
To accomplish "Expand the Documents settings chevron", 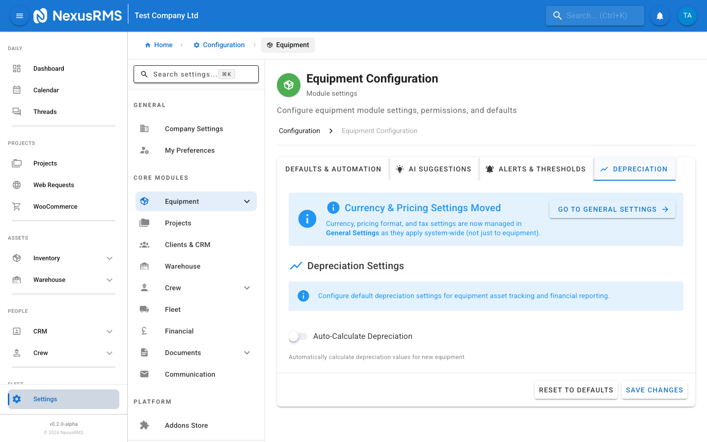I will (x=247, y=353).
